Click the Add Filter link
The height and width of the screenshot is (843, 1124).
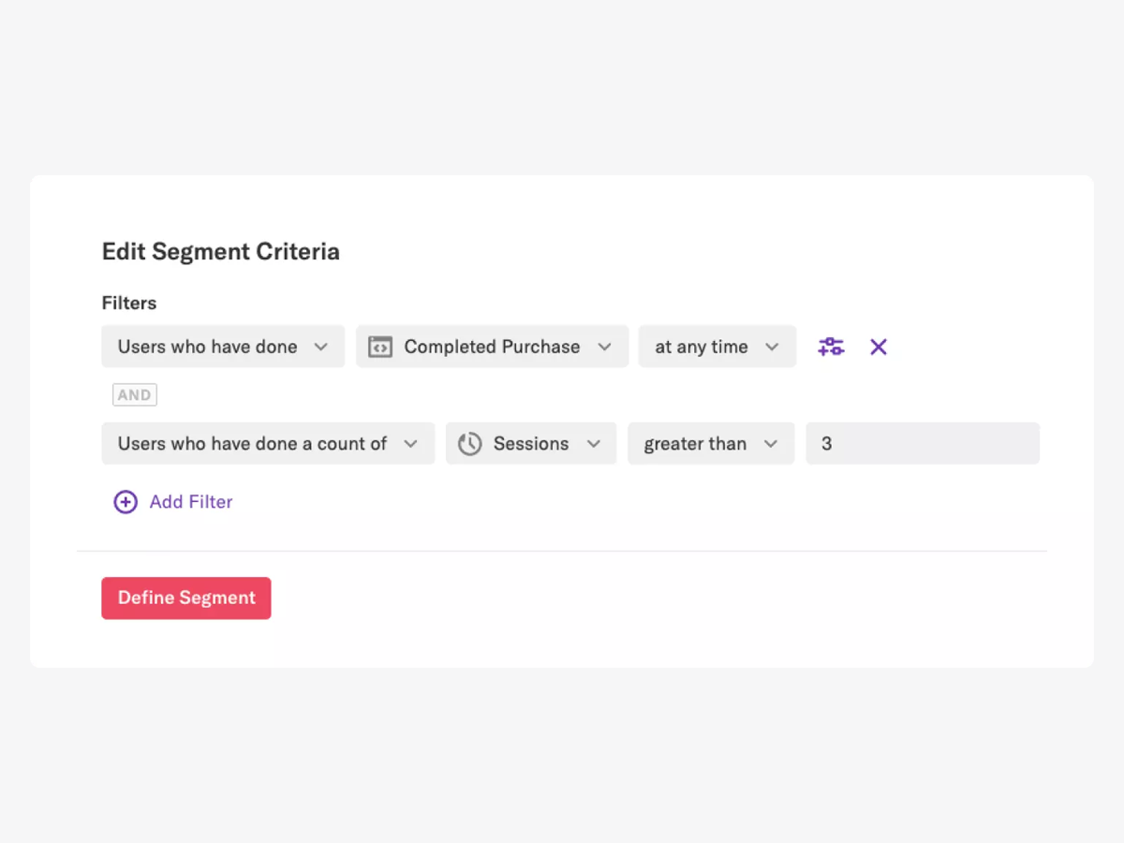(190, 502)
